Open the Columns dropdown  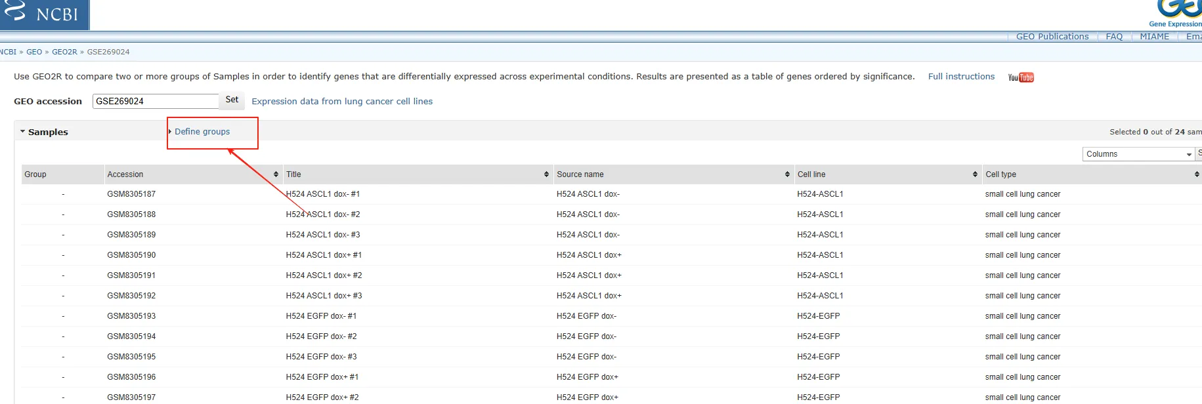(1138, 154)
